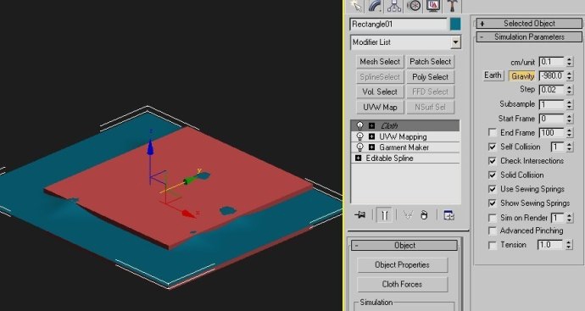The height and width of the screenshot is (311, 585).
Task: Open Cloth Forces
Action: tap(402, 284)
